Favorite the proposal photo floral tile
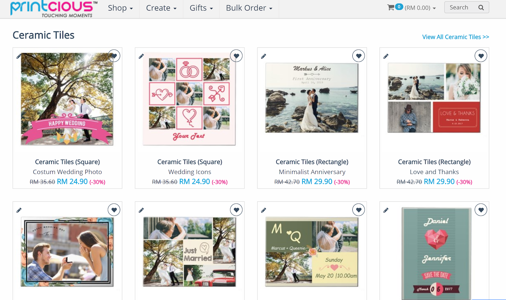 pos(114,210)
